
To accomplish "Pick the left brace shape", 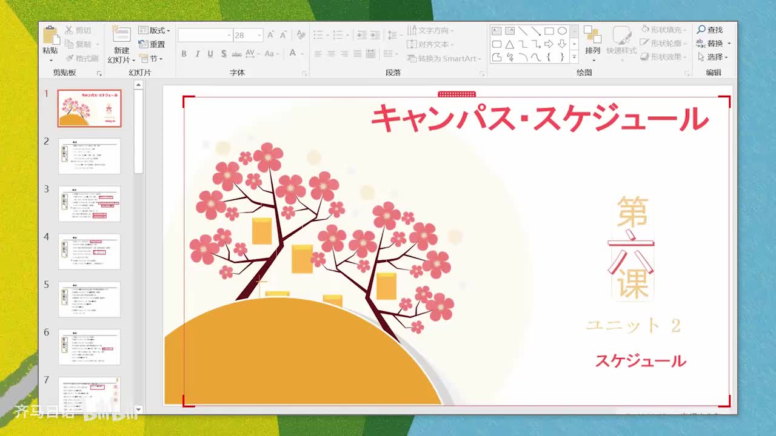I will (549, 58).
